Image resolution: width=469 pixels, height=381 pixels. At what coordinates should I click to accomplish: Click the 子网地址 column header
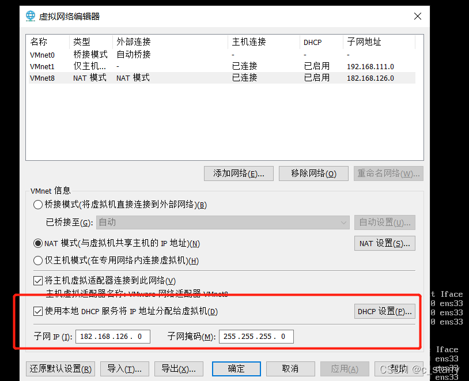coord(379,42)
